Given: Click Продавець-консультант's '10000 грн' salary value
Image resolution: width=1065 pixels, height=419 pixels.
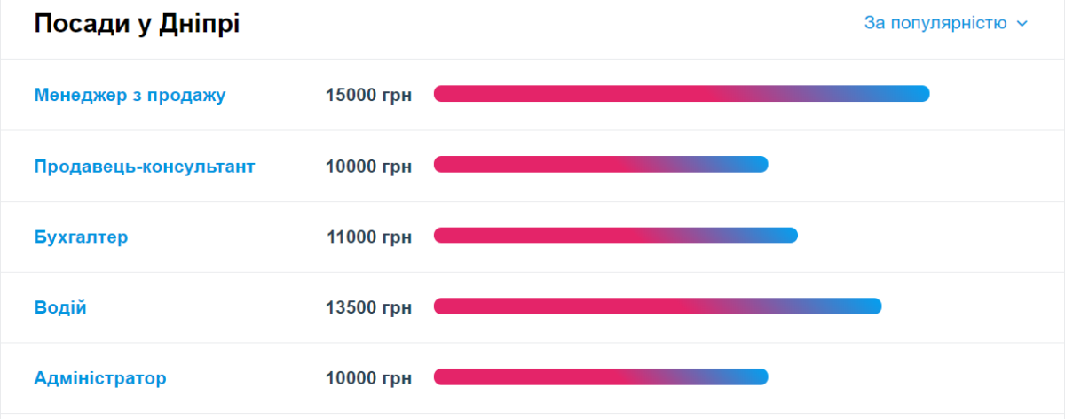Looking at the screenshot, I should click(368, 166).
